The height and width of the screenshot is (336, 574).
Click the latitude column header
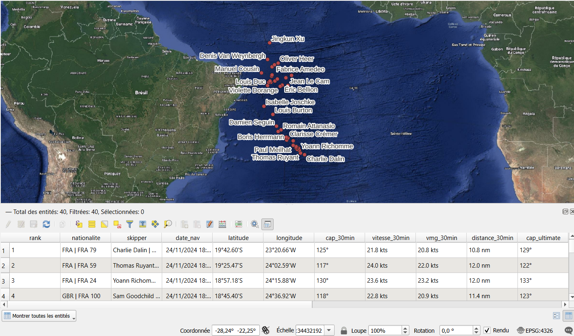tap(238, 238)
